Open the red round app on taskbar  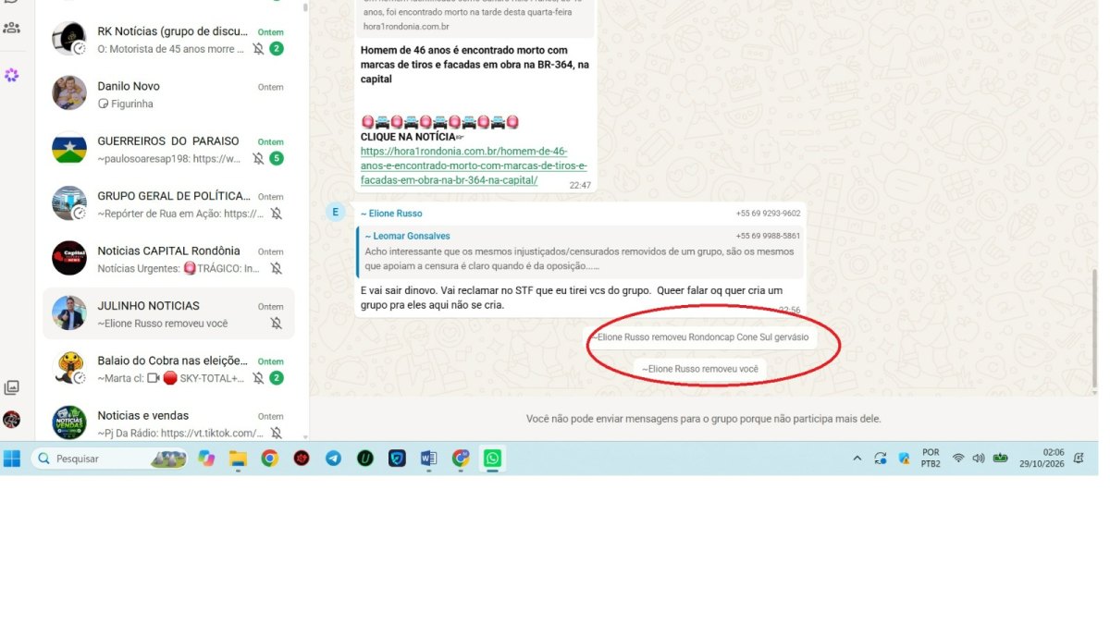302,459
